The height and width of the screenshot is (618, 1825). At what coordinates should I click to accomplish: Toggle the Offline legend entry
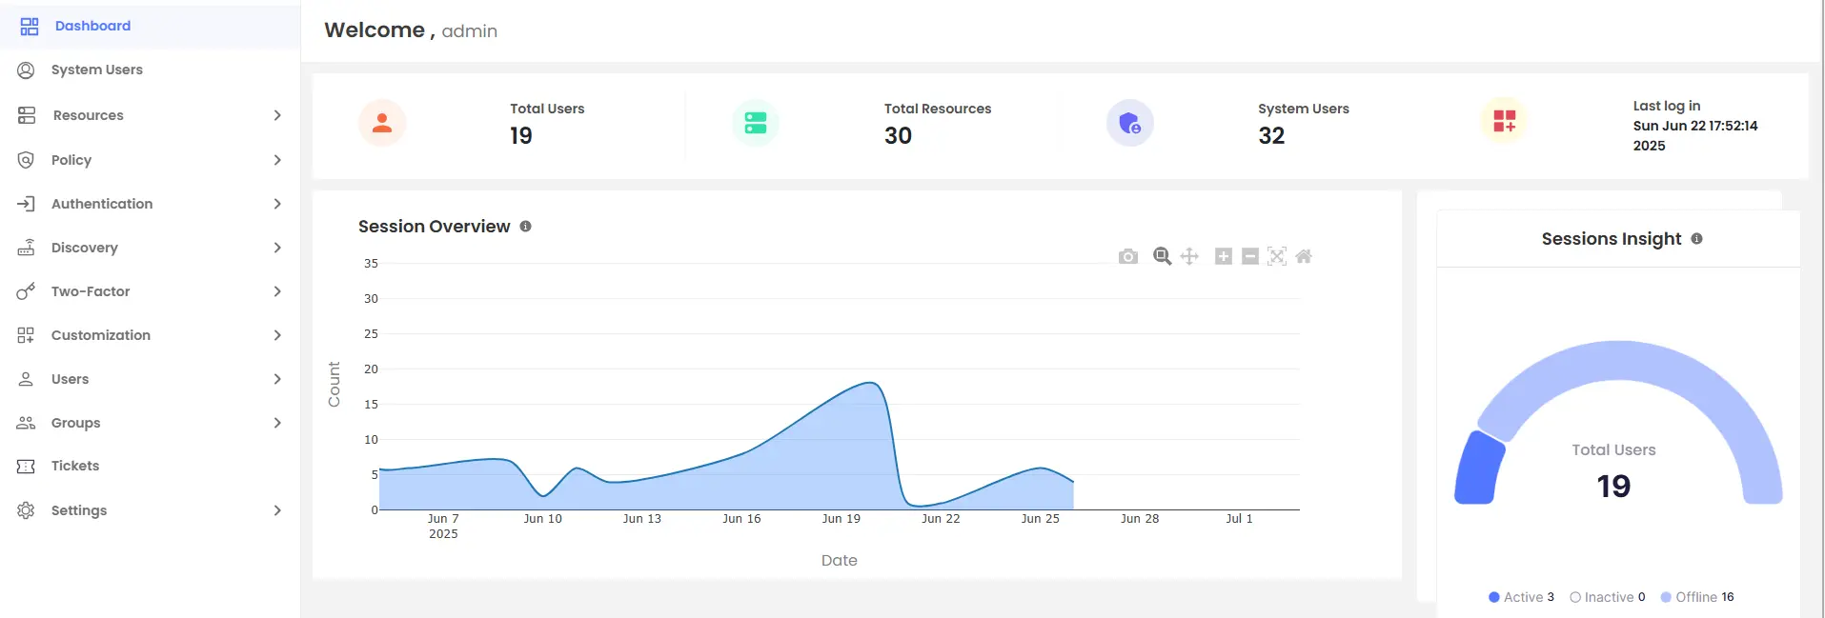tap(1696, 597)
